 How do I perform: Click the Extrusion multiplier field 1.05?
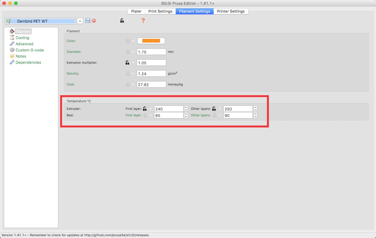tap(151, 63)
